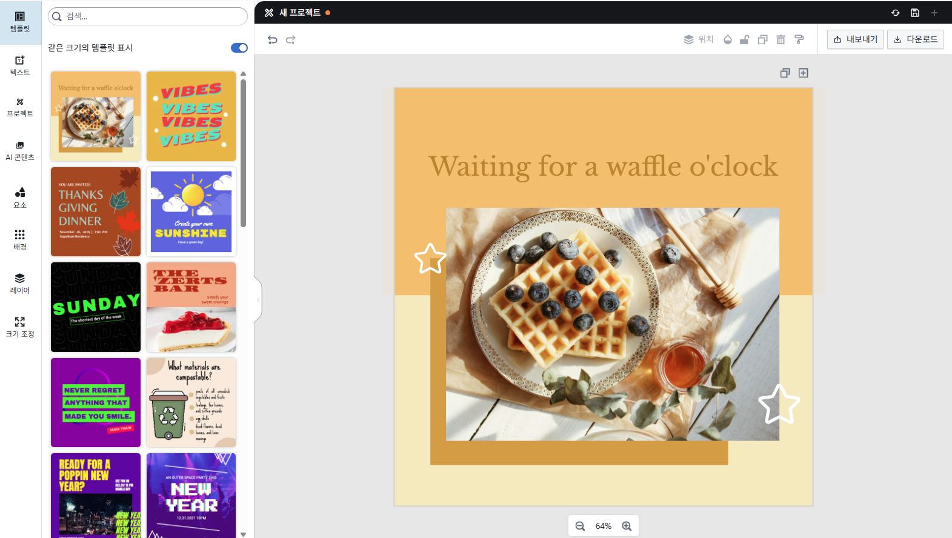The width and height of the screenshot is (952, 538).
Task: Zoom out the canvas
Action: [580, 526]
